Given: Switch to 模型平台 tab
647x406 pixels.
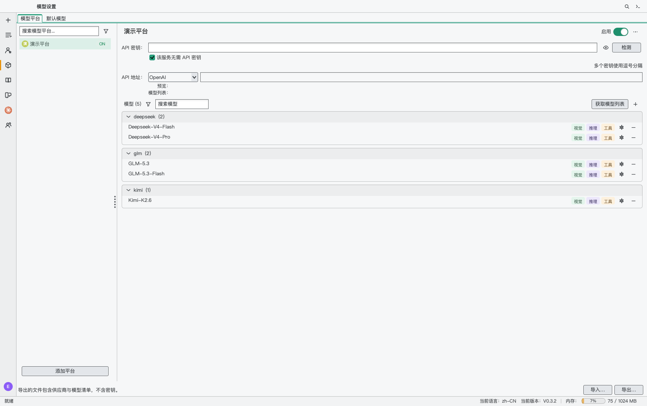Looking at the screenshot, I should click(30, 18).
